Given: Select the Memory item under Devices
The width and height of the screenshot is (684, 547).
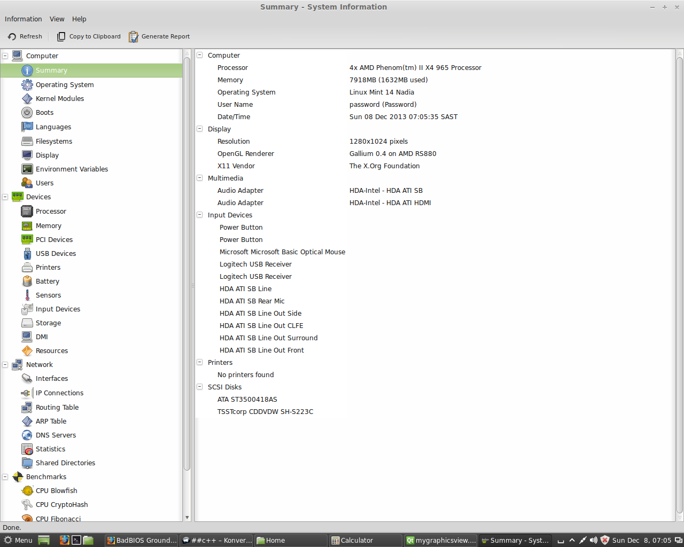Looking at the screenshot, I should coord(49,225).
